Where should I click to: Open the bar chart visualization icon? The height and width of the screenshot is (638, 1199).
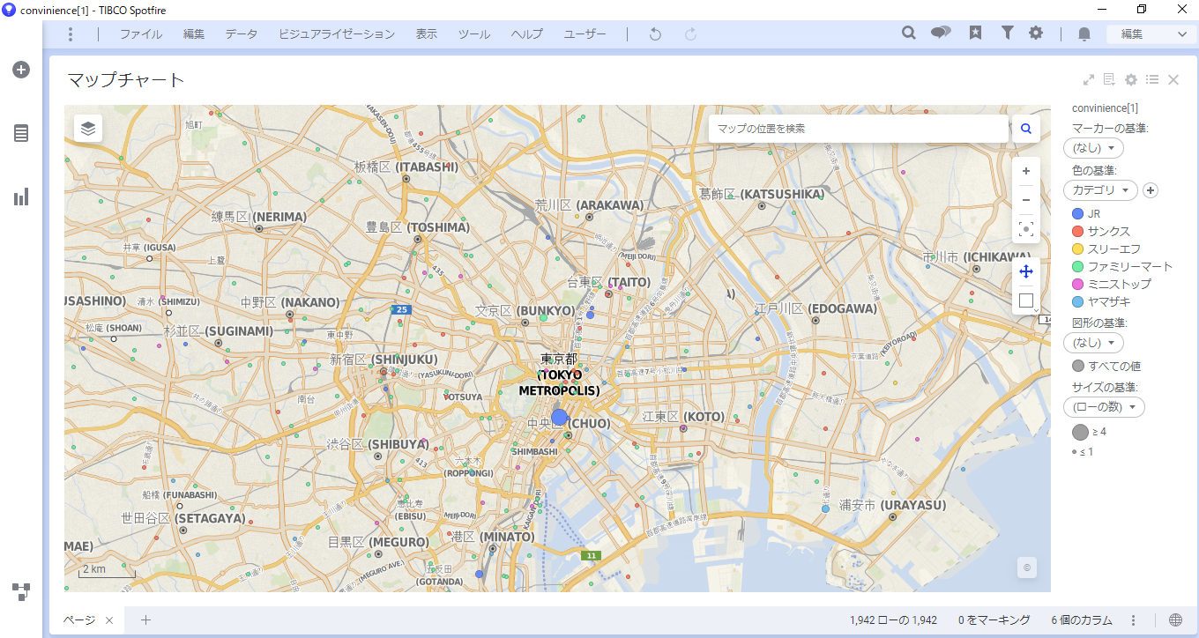pos(21,197)
